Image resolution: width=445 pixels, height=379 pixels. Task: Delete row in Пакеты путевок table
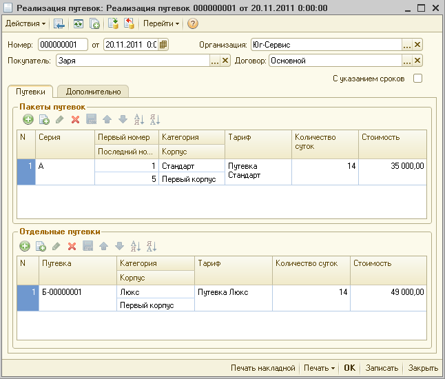pyautogui.click(x=75, y=119)
